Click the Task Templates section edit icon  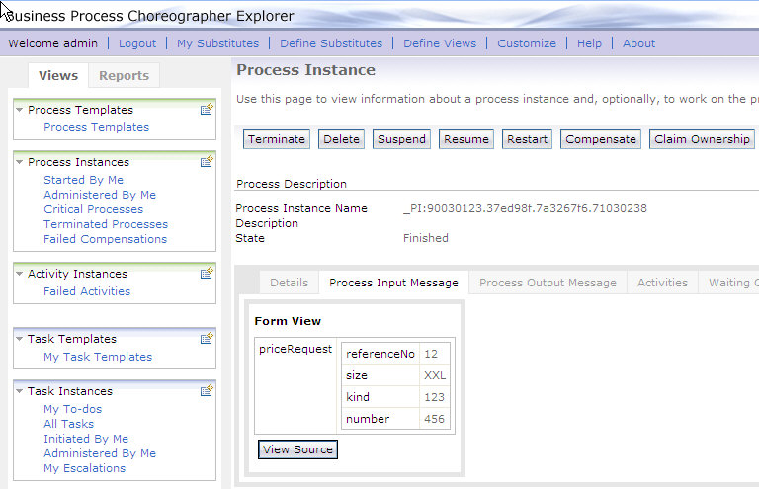pos(207,339)
